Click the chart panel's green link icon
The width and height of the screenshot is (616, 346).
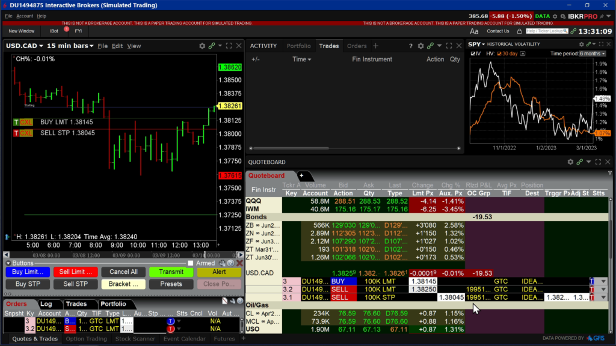click(212, 46)
